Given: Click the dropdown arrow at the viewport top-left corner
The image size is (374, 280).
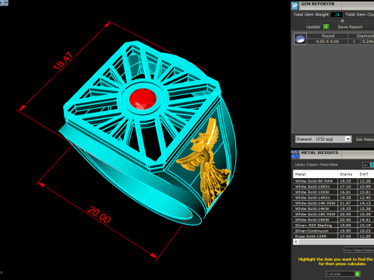Looking at the screenshot, I should (5, 2).
